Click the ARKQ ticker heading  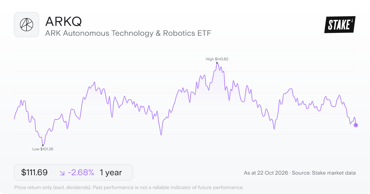(x=64, y=21)
